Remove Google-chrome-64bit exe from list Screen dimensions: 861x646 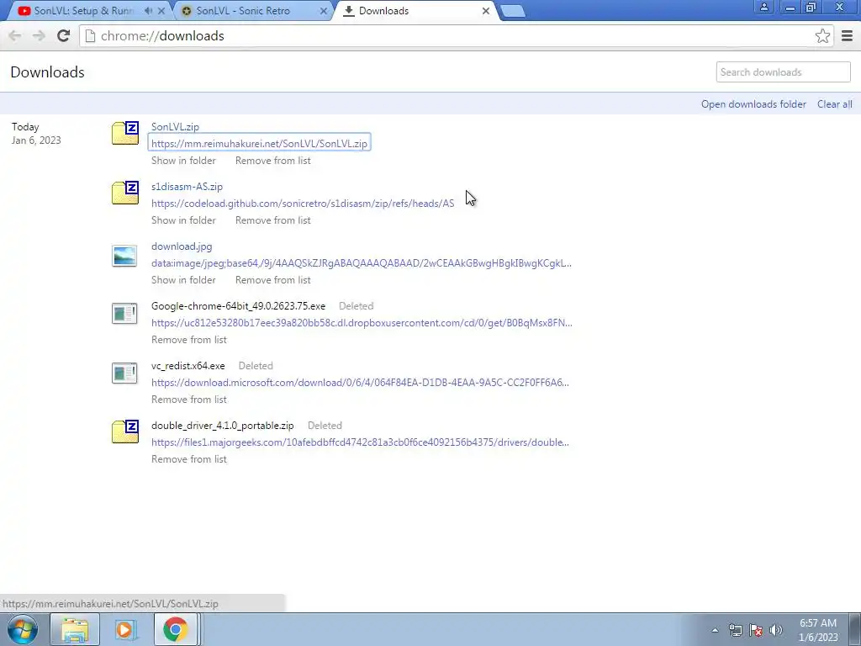[x=189, y=340]
